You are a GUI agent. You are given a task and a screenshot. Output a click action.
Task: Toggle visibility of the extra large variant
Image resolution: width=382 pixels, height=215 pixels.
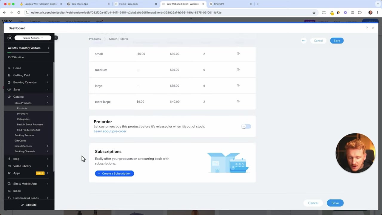tap(238, 101)
